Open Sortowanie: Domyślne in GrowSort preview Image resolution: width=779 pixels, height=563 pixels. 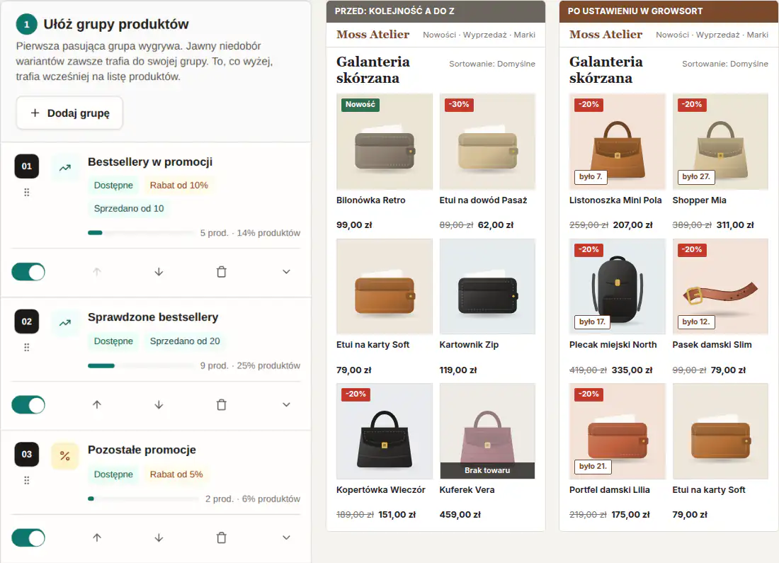coord(725,64)
